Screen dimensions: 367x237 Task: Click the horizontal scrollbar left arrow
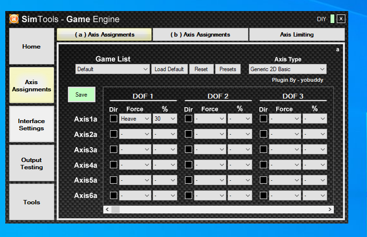[x=107, y=210]
